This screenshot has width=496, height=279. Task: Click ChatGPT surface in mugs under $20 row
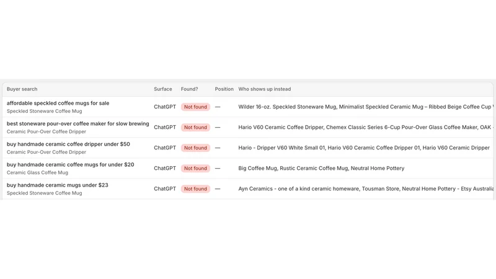165,168
